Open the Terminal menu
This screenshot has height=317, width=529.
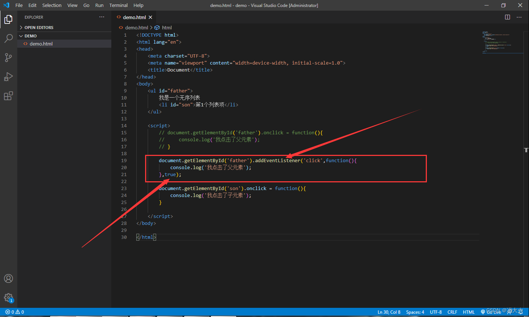pyautogui.click(x=118, y=5)
